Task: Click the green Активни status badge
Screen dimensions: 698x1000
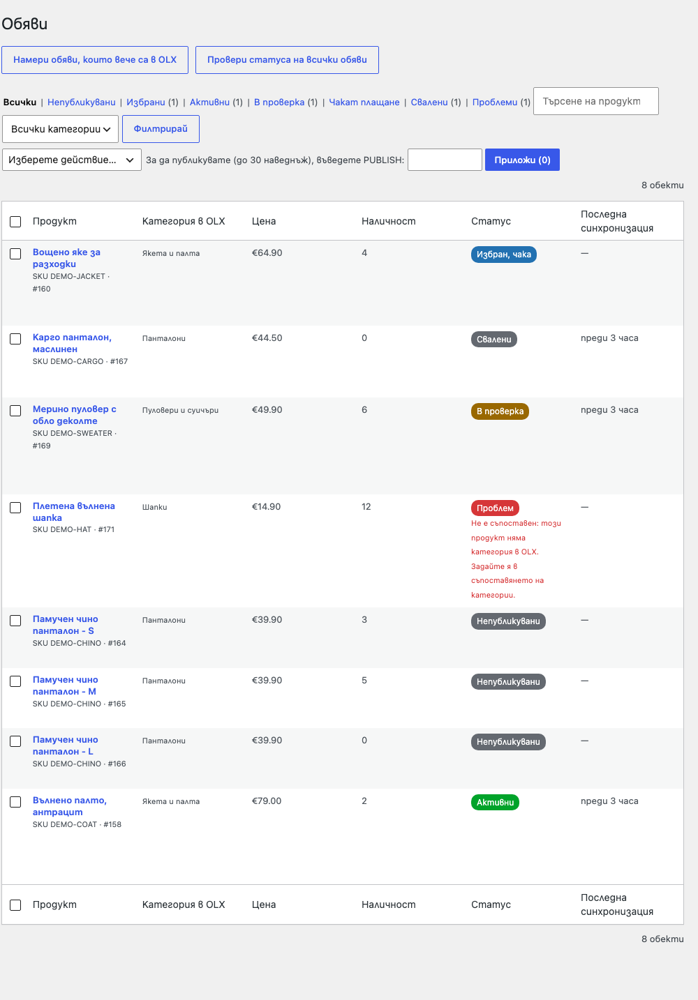Action: pyautogui.click(x=495, y=803)
